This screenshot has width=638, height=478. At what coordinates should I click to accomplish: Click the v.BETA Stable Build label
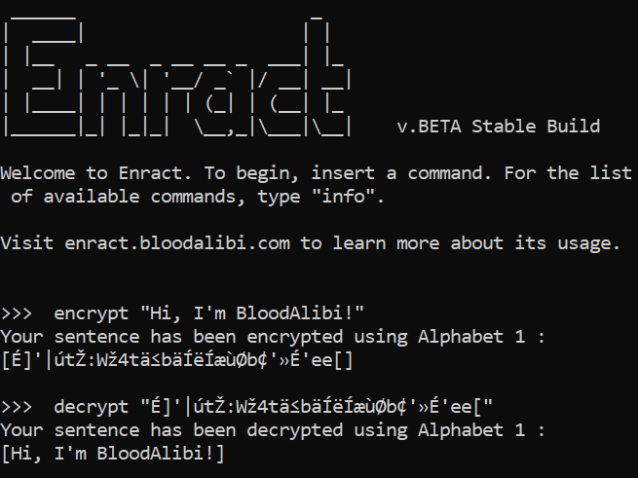click(x=498, y=127)
